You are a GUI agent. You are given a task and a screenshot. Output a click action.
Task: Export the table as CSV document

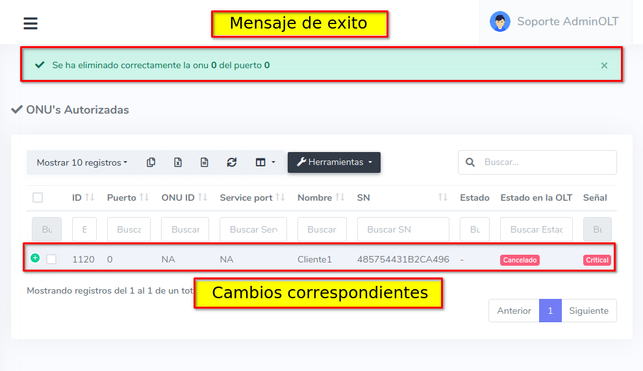205,162
